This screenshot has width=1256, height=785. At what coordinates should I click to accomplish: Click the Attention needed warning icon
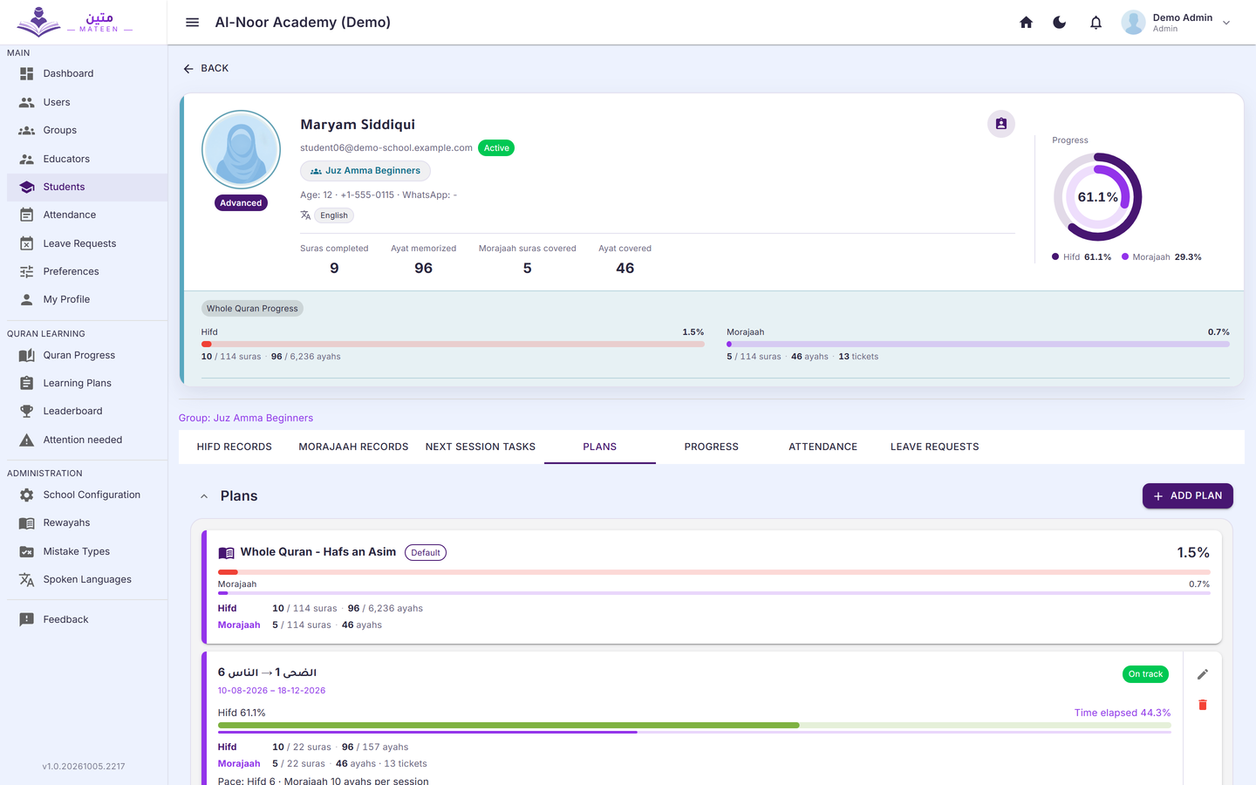click(27, 440)
